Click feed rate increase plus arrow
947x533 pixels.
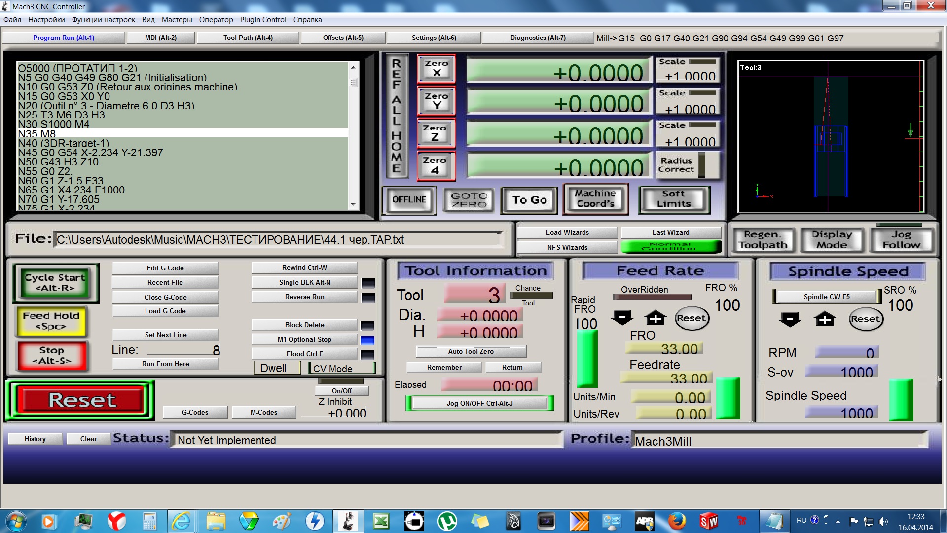tap(655, 318)
